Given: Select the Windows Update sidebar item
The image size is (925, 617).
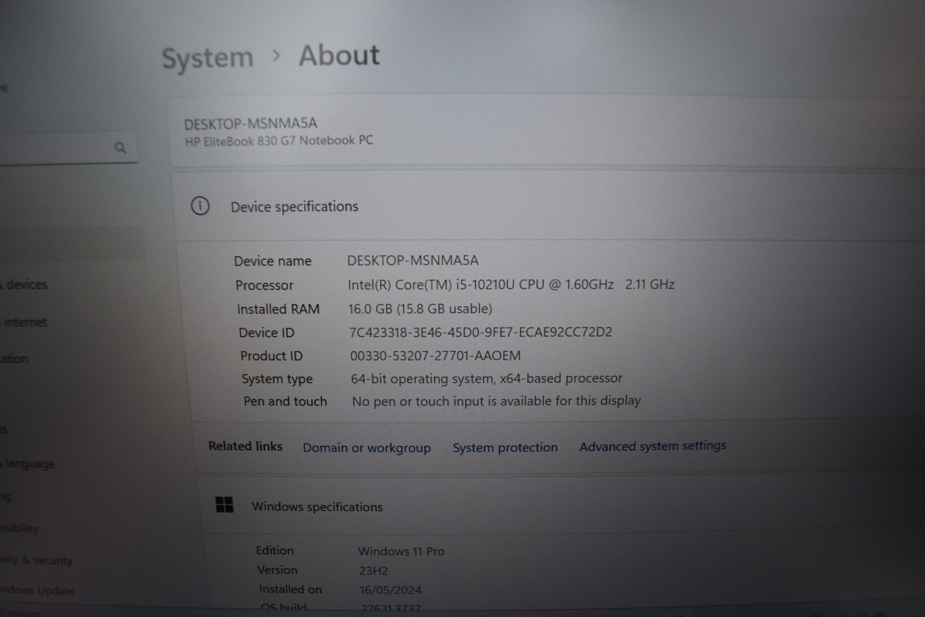Looking at the screenshot, I should tap(37, 590).
